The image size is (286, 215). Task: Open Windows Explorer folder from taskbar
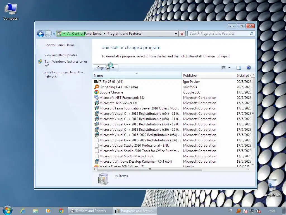click(x=35, y=211)
